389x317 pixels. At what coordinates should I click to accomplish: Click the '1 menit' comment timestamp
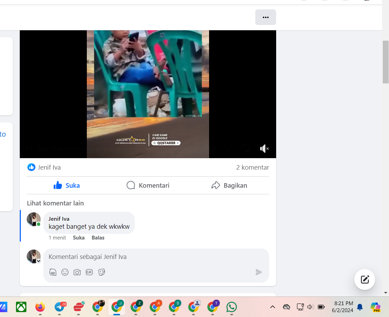57,237
